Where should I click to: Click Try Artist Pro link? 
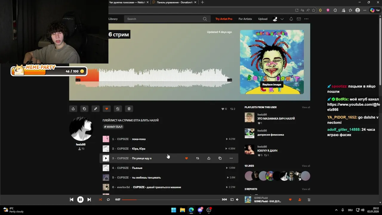(224, 19)
